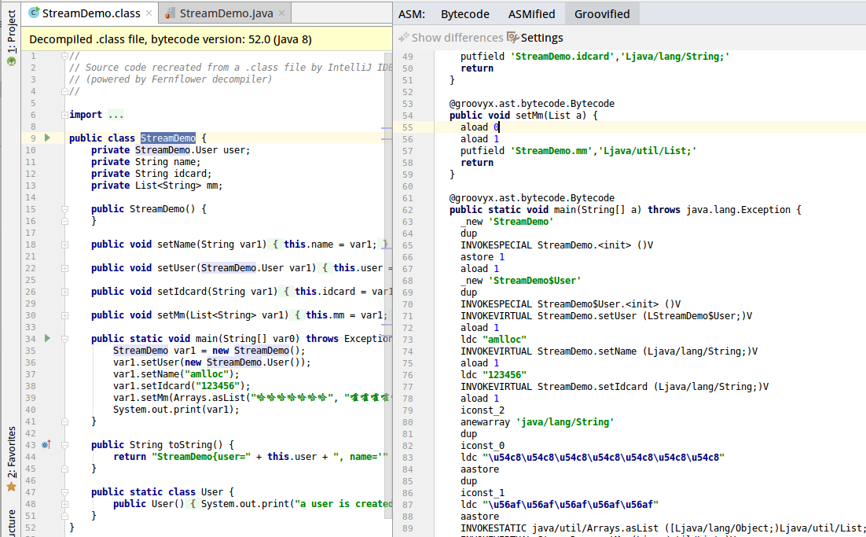Screen dimensions: 866x537
Task: Click the INVOKESTATIC java/util/Arrays.asList line
Action: [x=662, y=528]
